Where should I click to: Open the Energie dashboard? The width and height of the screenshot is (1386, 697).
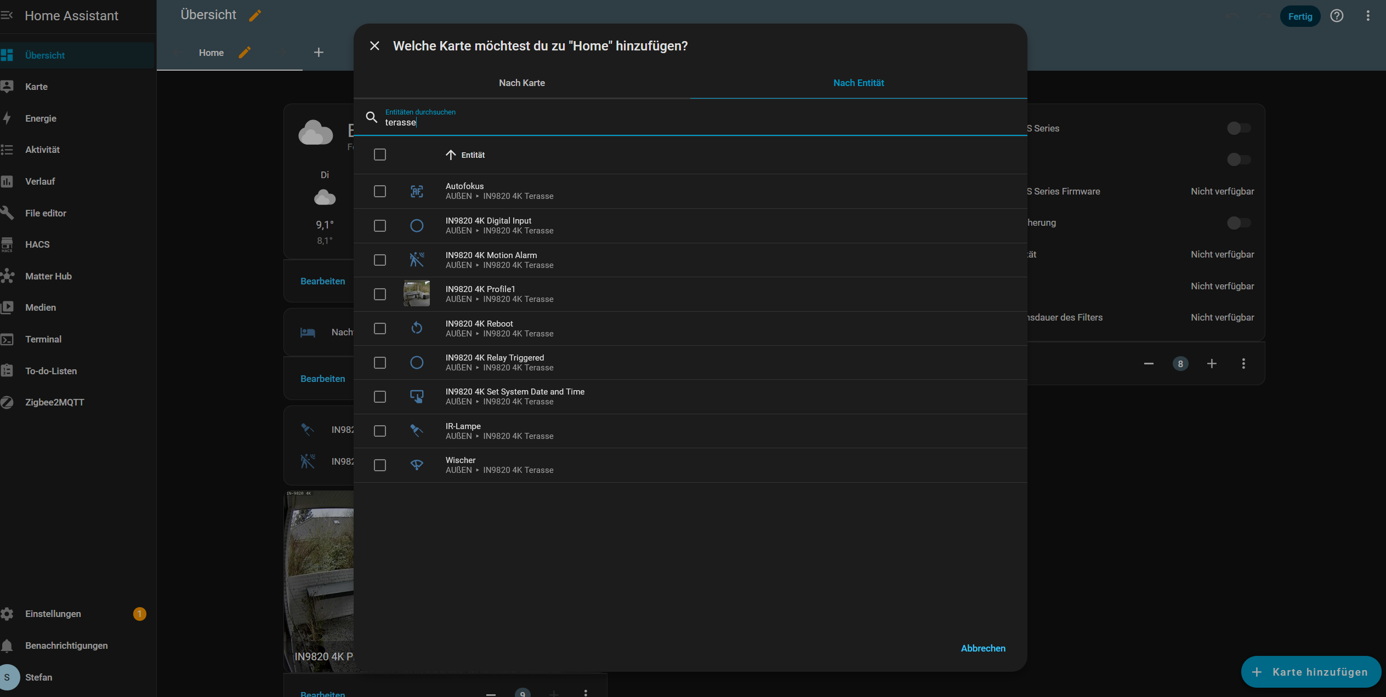tap(41, 118)
